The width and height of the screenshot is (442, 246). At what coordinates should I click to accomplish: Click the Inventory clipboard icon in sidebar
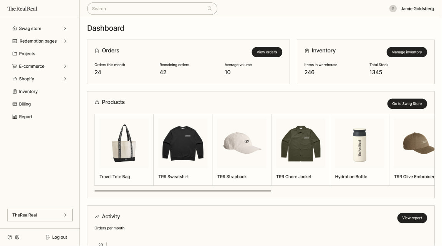click(15, 91)
